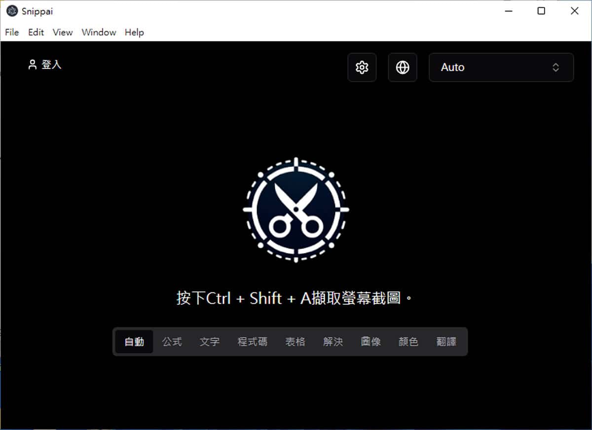Choose the 解決 solve mode

(333, 341)
